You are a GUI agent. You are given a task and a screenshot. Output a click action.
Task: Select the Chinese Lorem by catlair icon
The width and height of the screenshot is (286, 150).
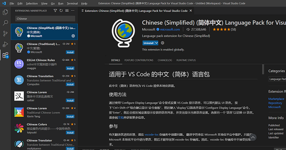19,96
